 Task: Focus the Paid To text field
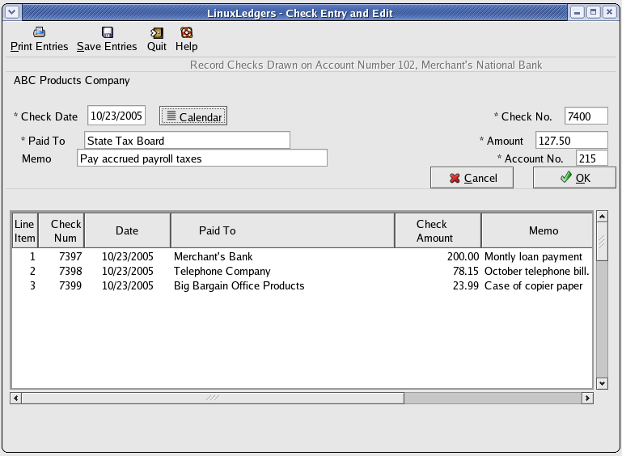click(187, 141)
